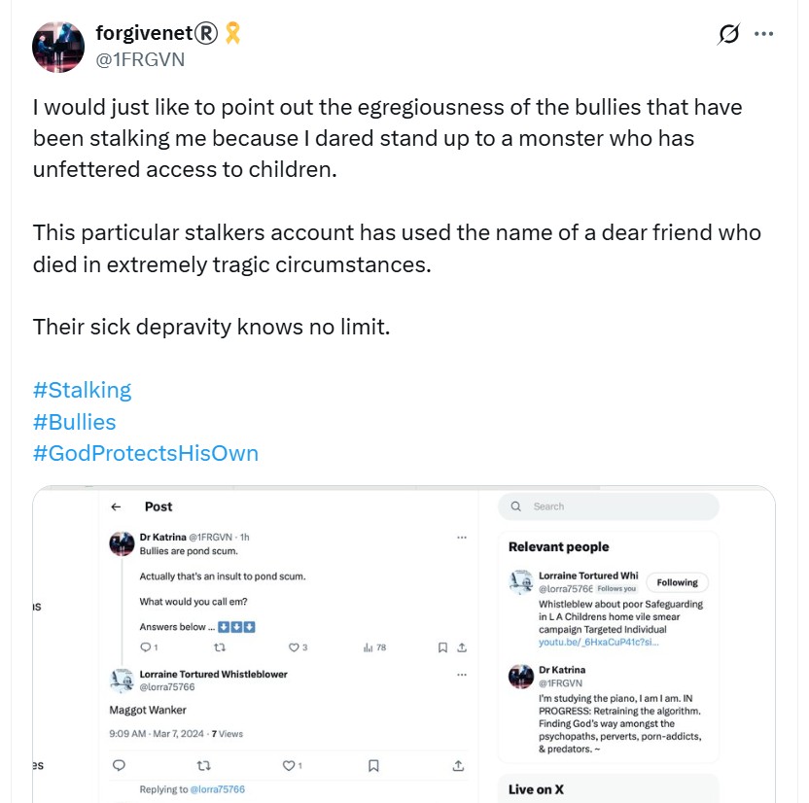The image size is (809, 803).
Task: Open more options on Lorraine's reply
Action: pos(462,675)
